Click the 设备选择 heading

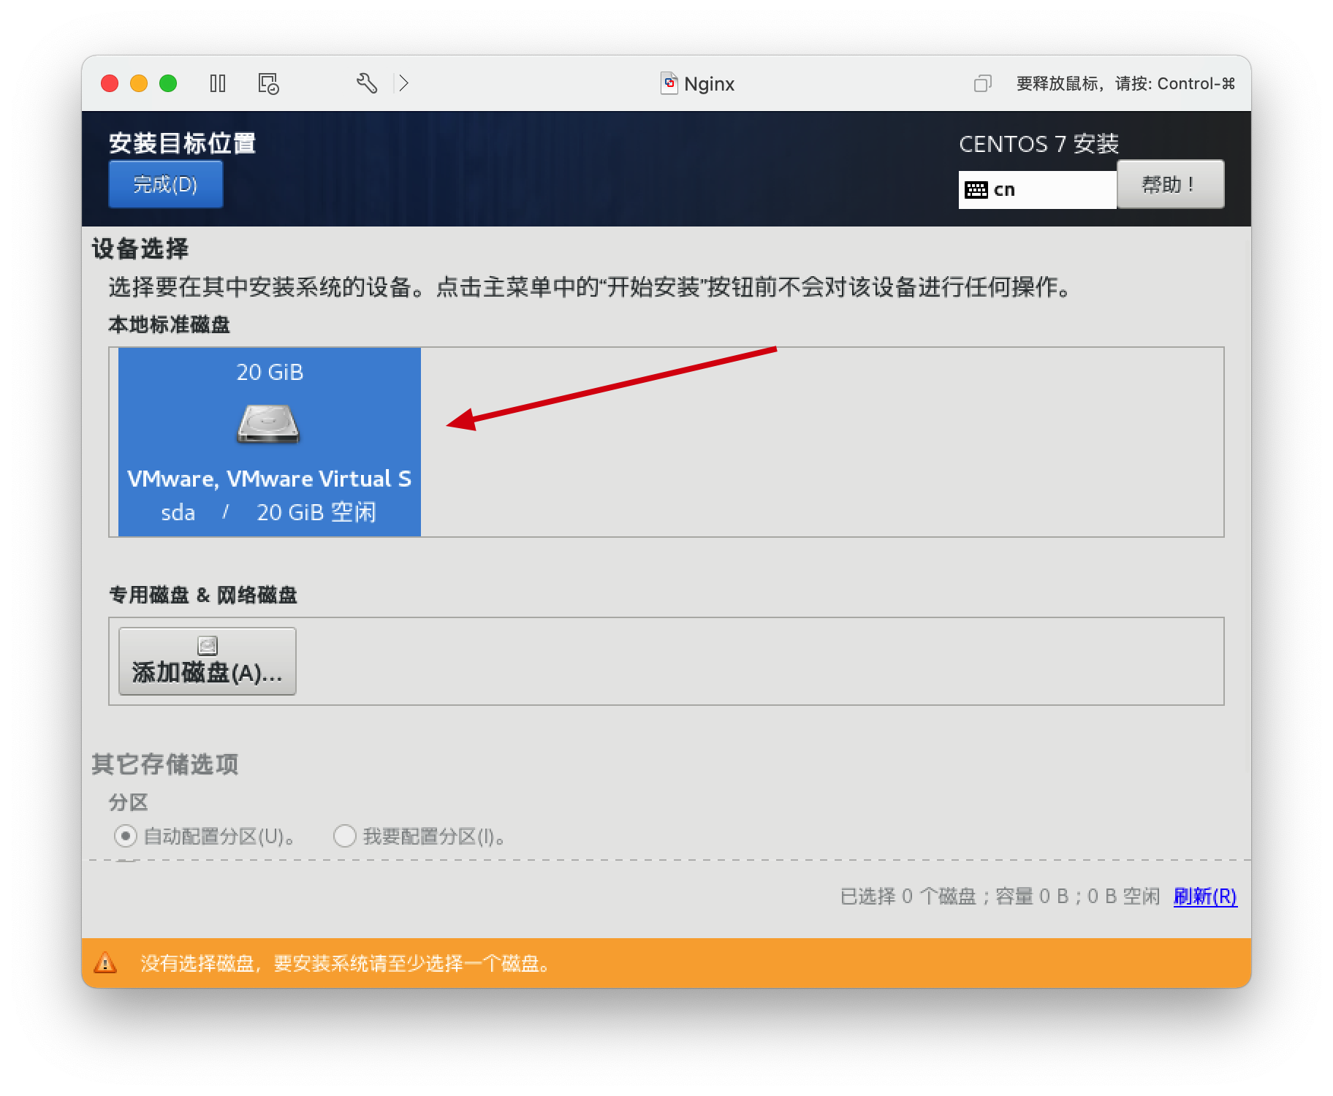140,248
